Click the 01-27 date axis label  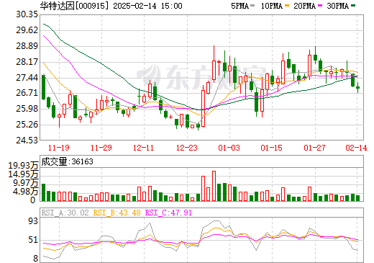(x=314, y=148)
